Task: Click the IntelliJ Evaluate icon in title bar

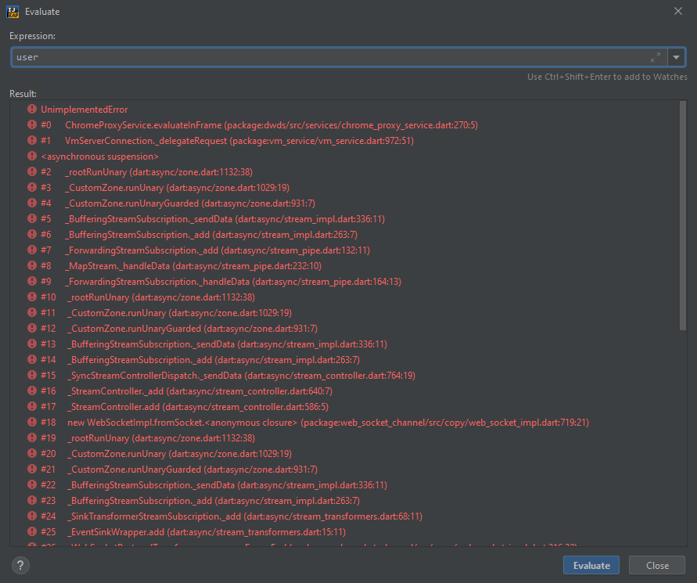Action: point(11,11)
